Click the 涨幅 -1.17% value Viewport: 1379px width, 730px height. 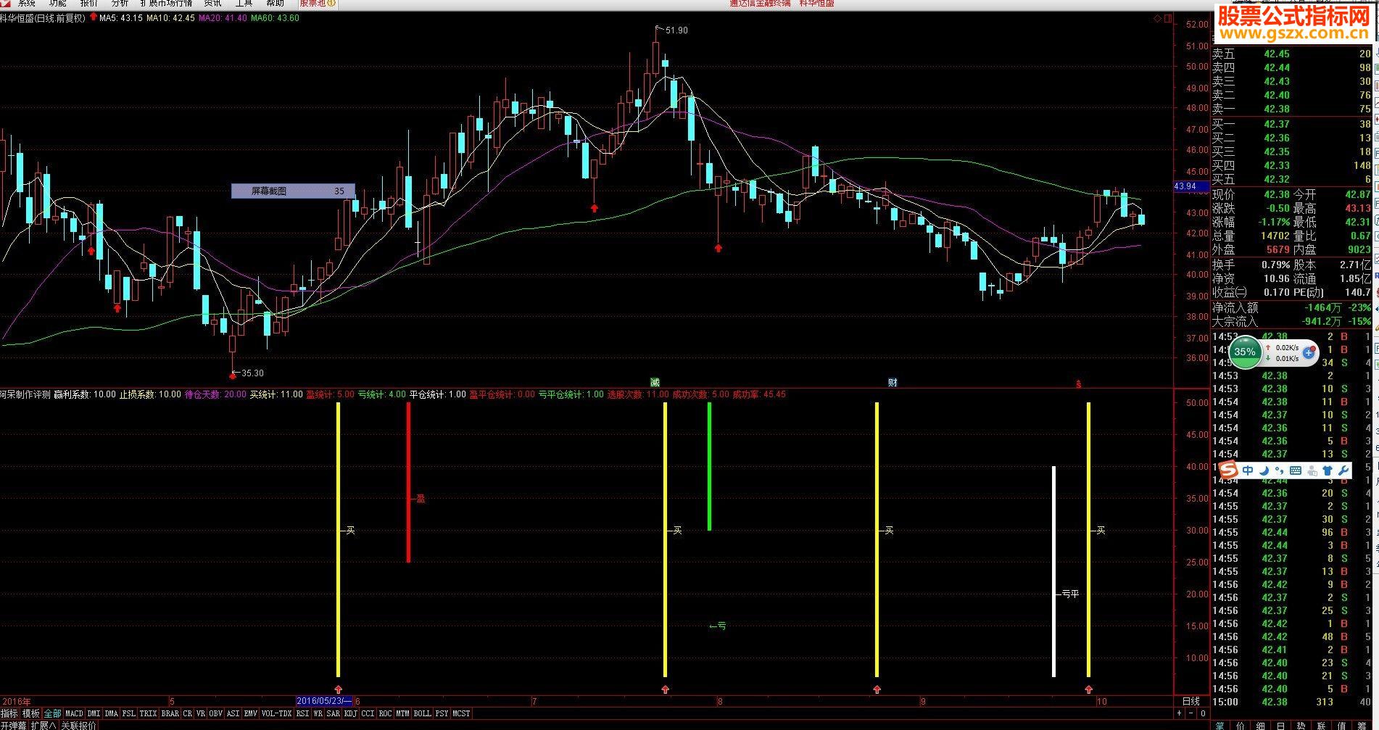click(x=1274, y=222)
